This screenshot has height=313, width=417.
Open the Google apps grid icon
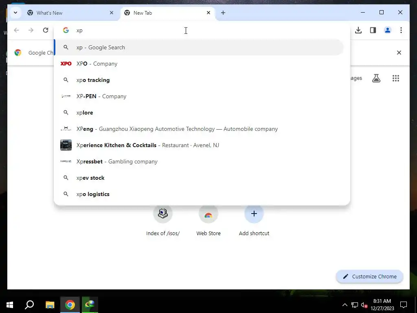(x=396, y=78)
